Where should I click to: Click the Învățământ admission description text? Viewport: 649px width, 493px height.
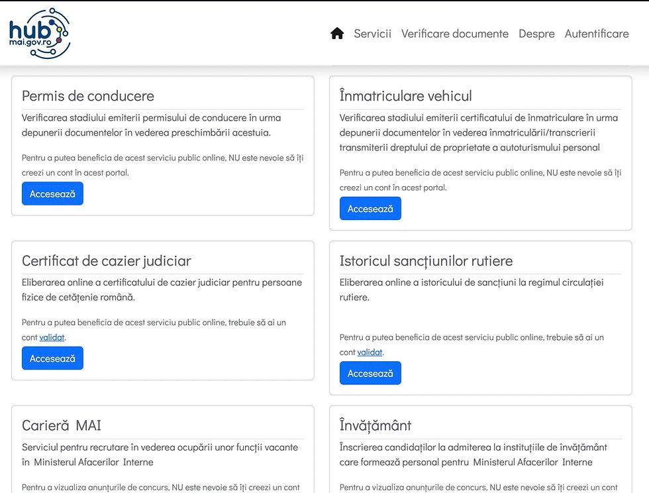click(473, 455)
